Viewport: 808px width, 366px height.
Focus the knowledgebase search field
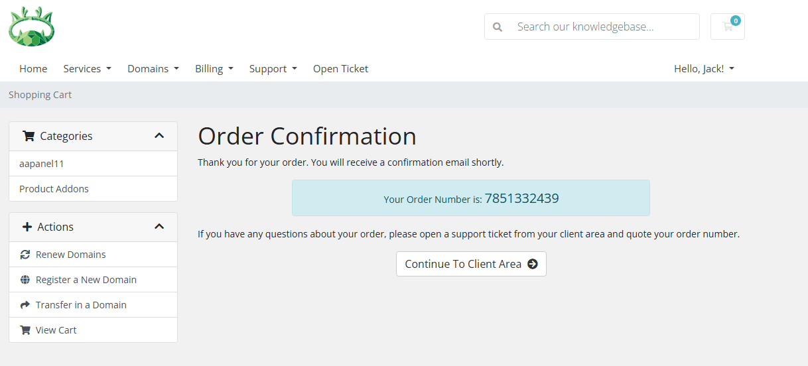pyautogui.click(x=604, y=27)
